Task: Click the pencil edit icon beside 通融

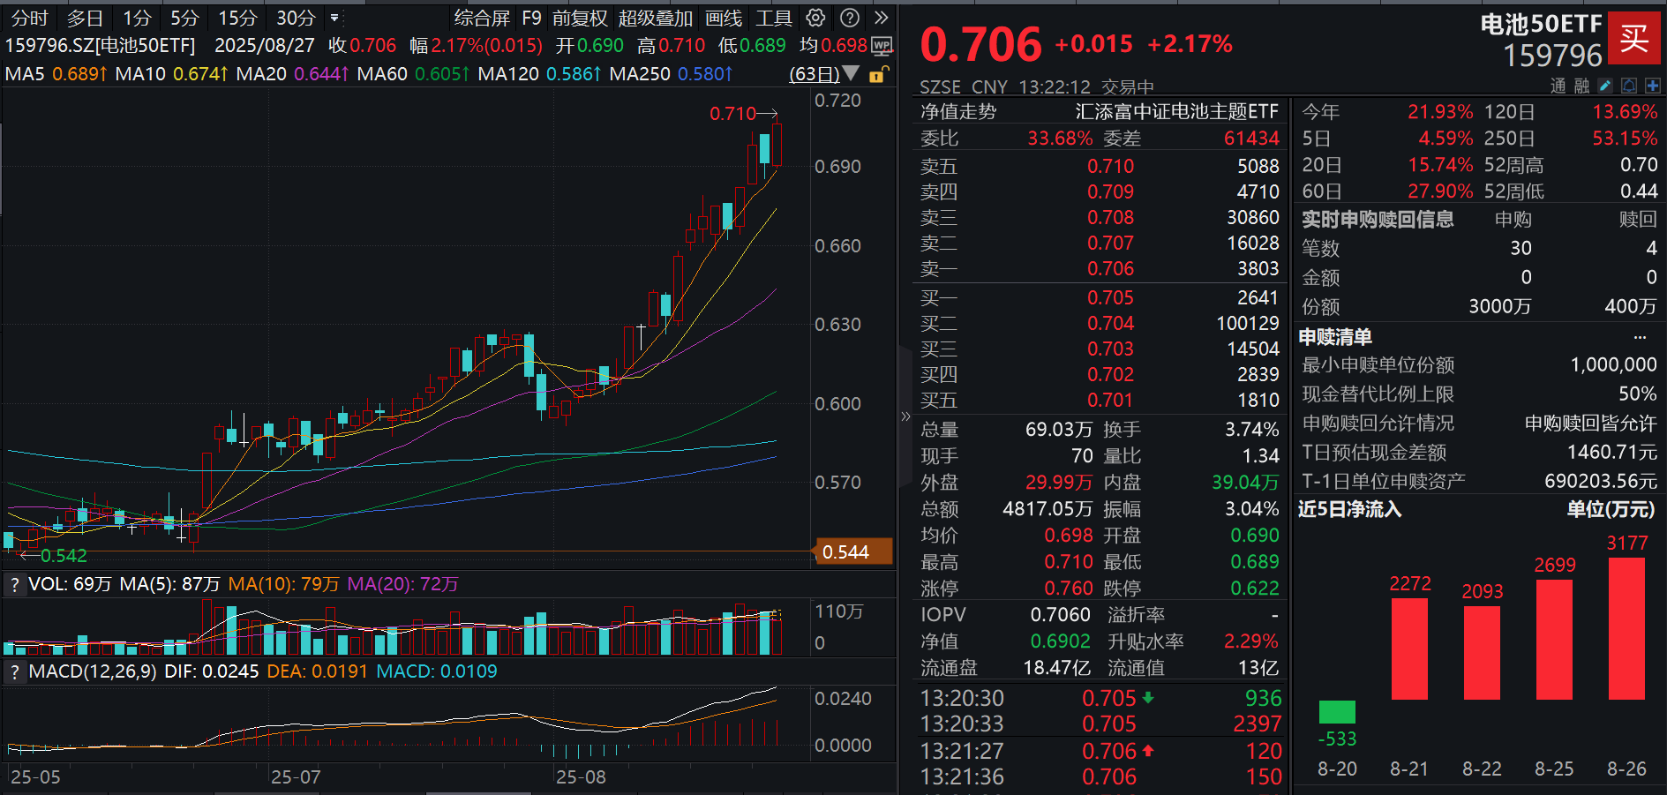Action: coord(1603,86)
